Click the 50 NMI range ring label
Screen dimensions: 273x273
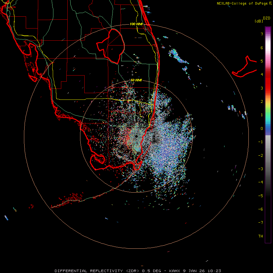pos(136,80)
